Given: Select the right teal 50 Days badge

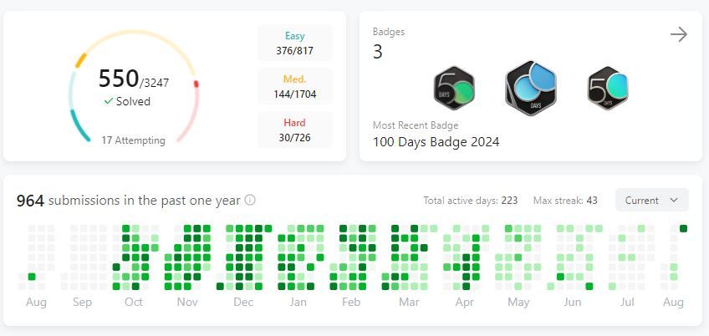Looking at the screenshot, I should tap(608, 89).
